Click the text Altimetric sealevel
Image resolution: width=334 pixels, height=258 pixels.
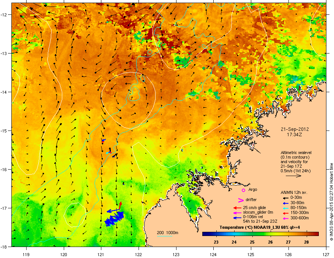[296, 153]
